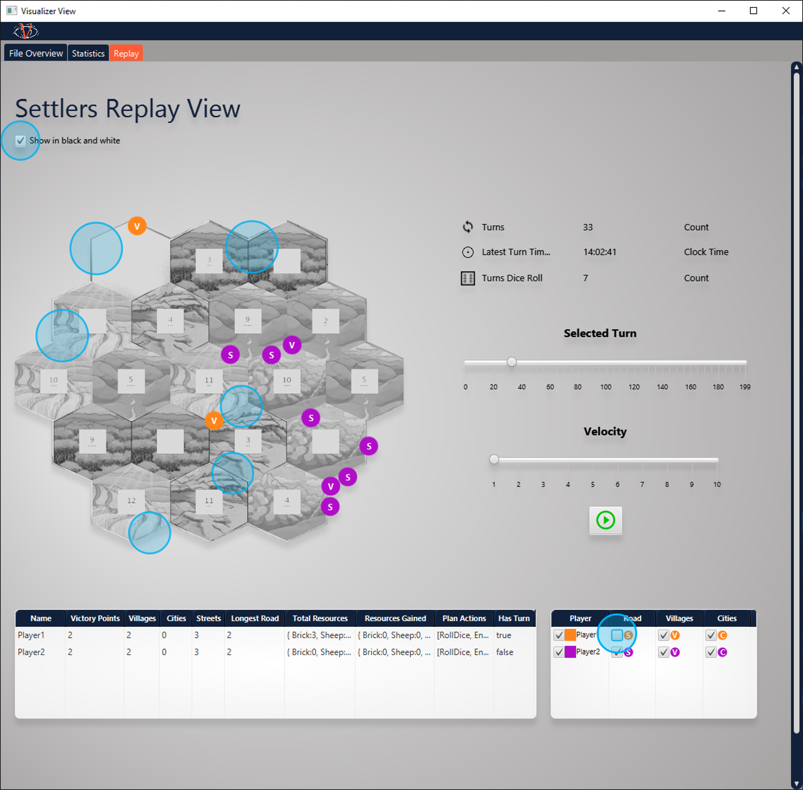Click Player1's orange S road legend icon

point(628,635)
